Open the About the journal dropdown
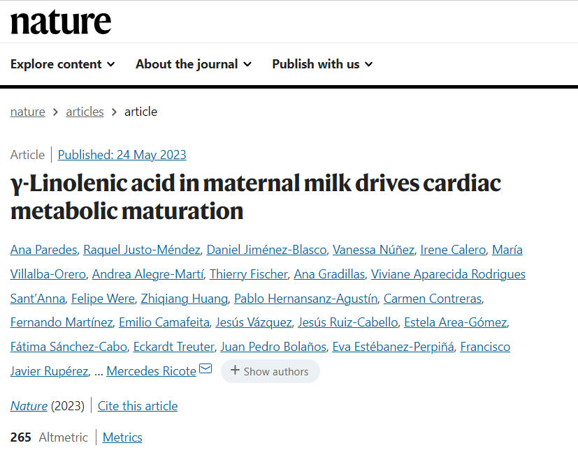This screenshot has height=450, width=578. [x=194, y=64]
